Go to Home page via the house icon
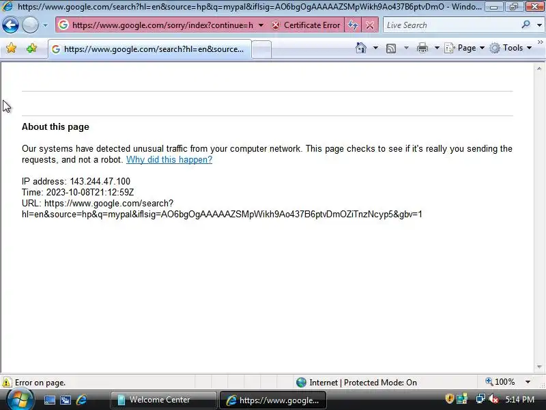Image resolution: width=546 pixels, height=410 pixels. [361, 48]
